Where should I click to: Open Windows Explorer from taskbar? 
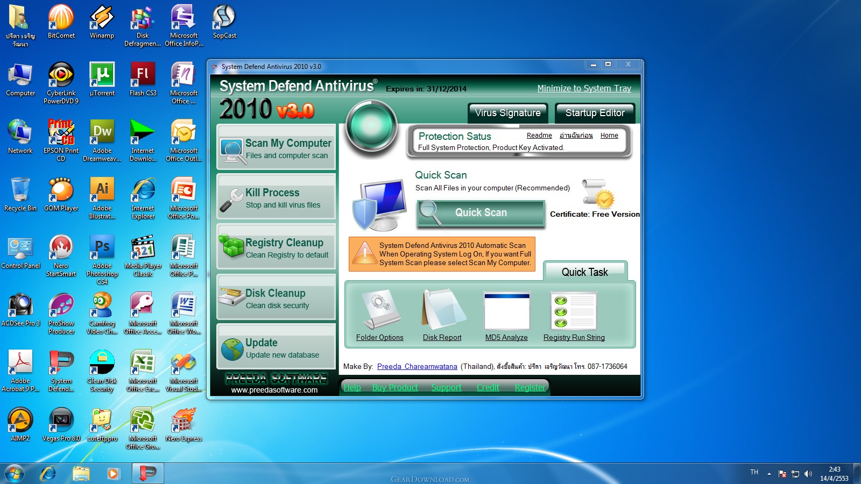pyautogui.click(x=81, y=474)
